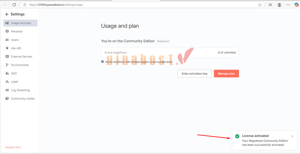Open Personal settings
Image resolution: width=300 pixels, height=154 pixels.
coord(20,31)
